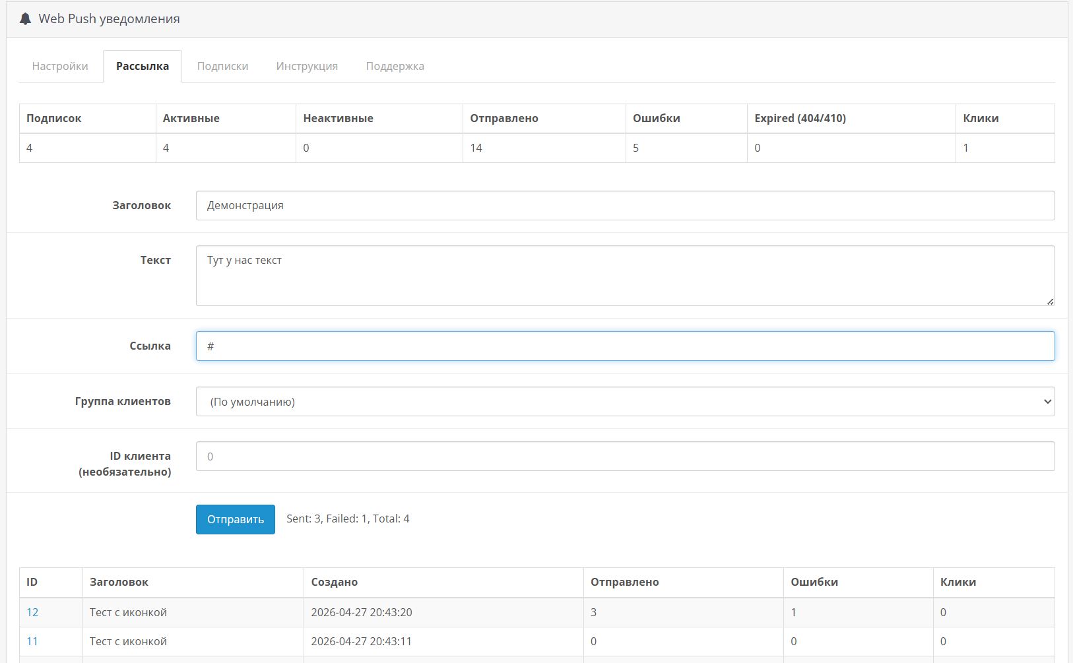Click the Ошибки header in stats table
This screenshot has width=1073, height=663.
[x=656, y=118]
